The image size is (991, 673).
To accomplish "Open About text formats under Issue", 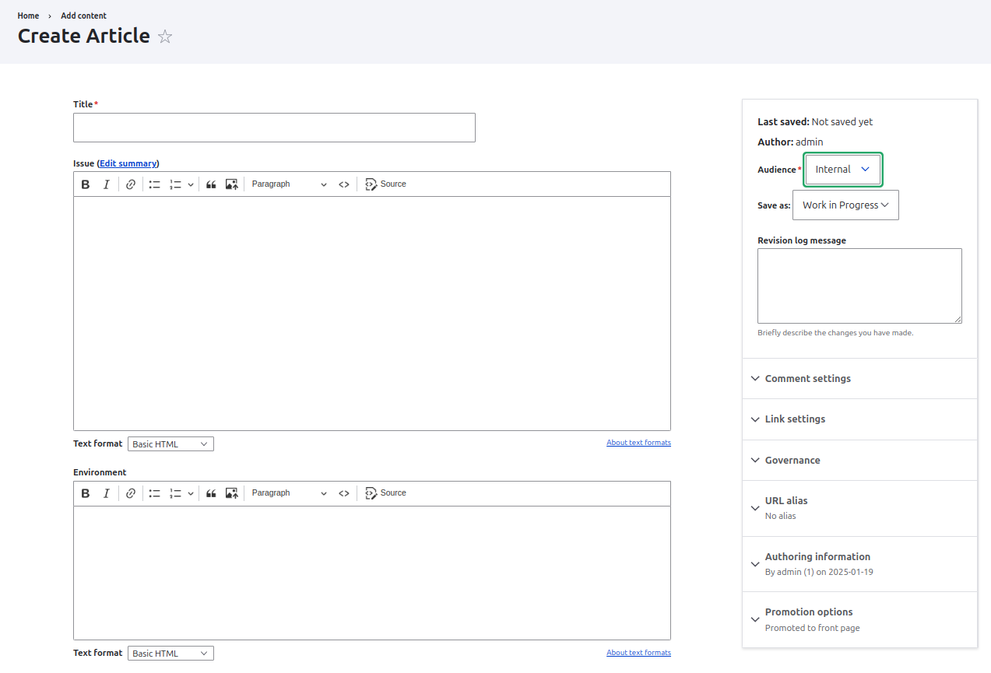I will [638, 443].
